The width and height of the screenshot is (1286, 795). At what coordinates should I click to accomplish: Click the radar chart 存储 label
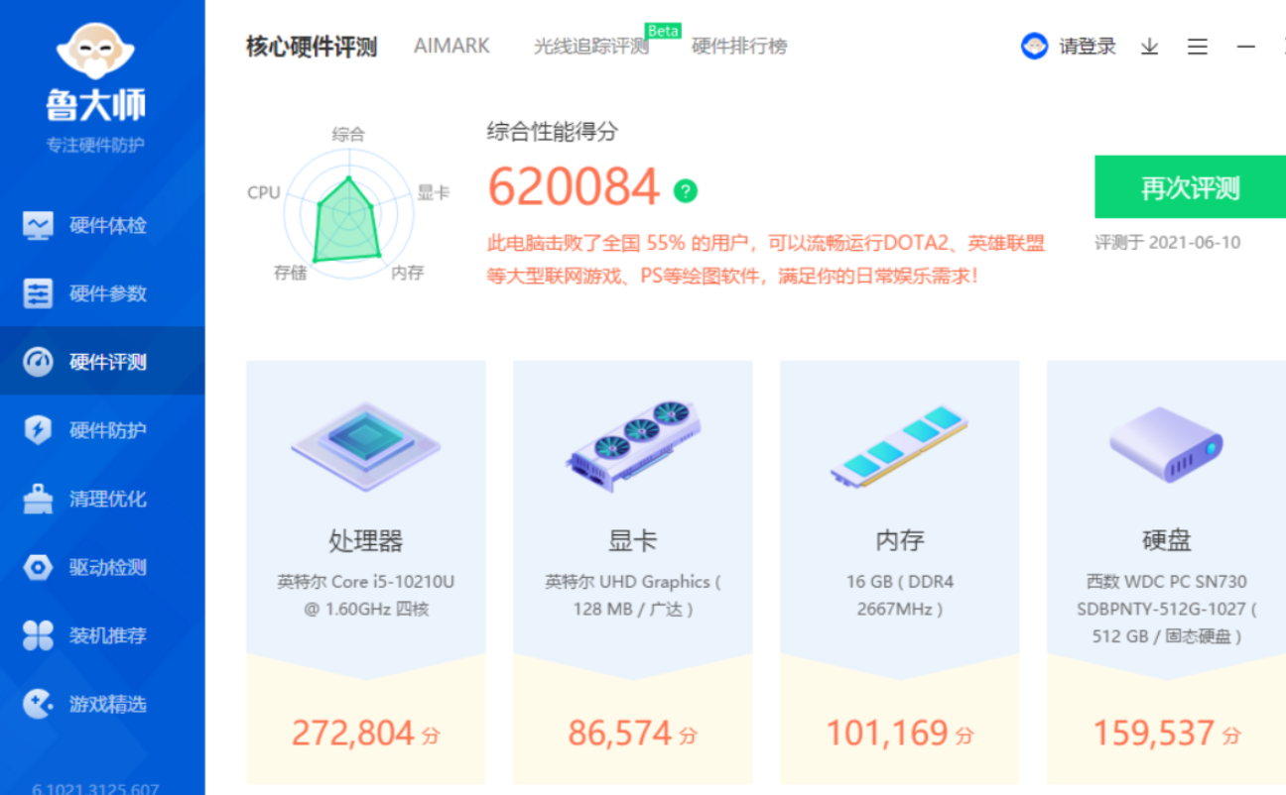pos(291,273)
